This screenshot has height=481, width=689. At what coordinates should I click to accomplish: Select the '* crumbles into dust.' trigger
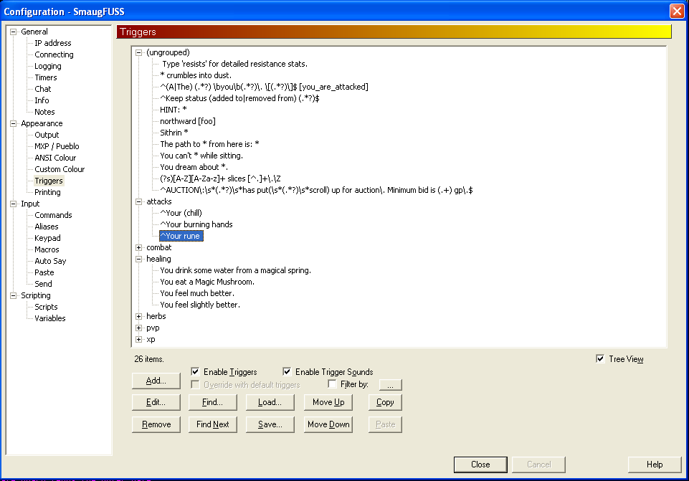click(196, 75)
